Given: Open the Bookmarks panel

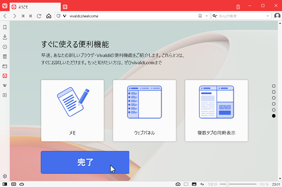Looking at the screenshot, I should click(x=5, y=27).
